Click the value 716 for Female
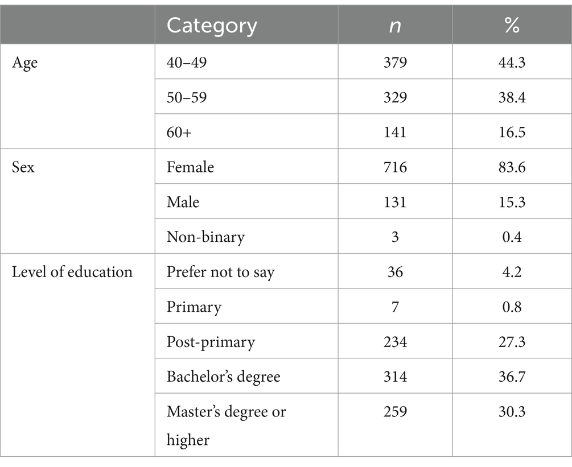Viewport: 572px width, 467px height. [x=395, y=167]
